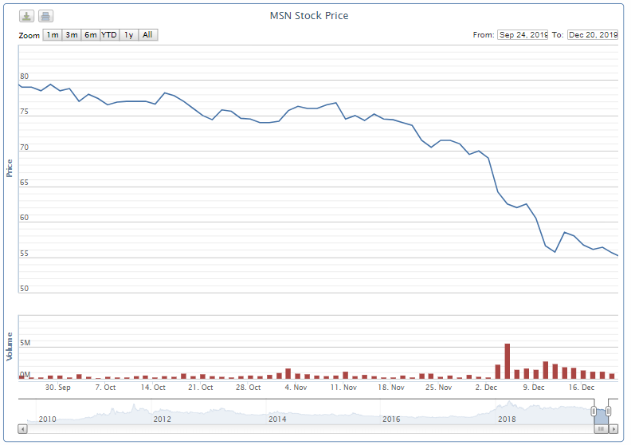Click the '16. Dec' axis label
This screenshot has height=445, width=631.
pyautogui.click(x=582, y=388)
